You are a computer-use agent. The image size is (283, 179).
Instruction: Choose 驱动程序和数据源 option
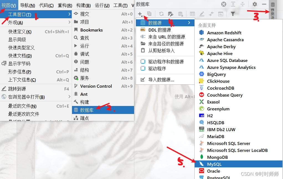[165, 62]
